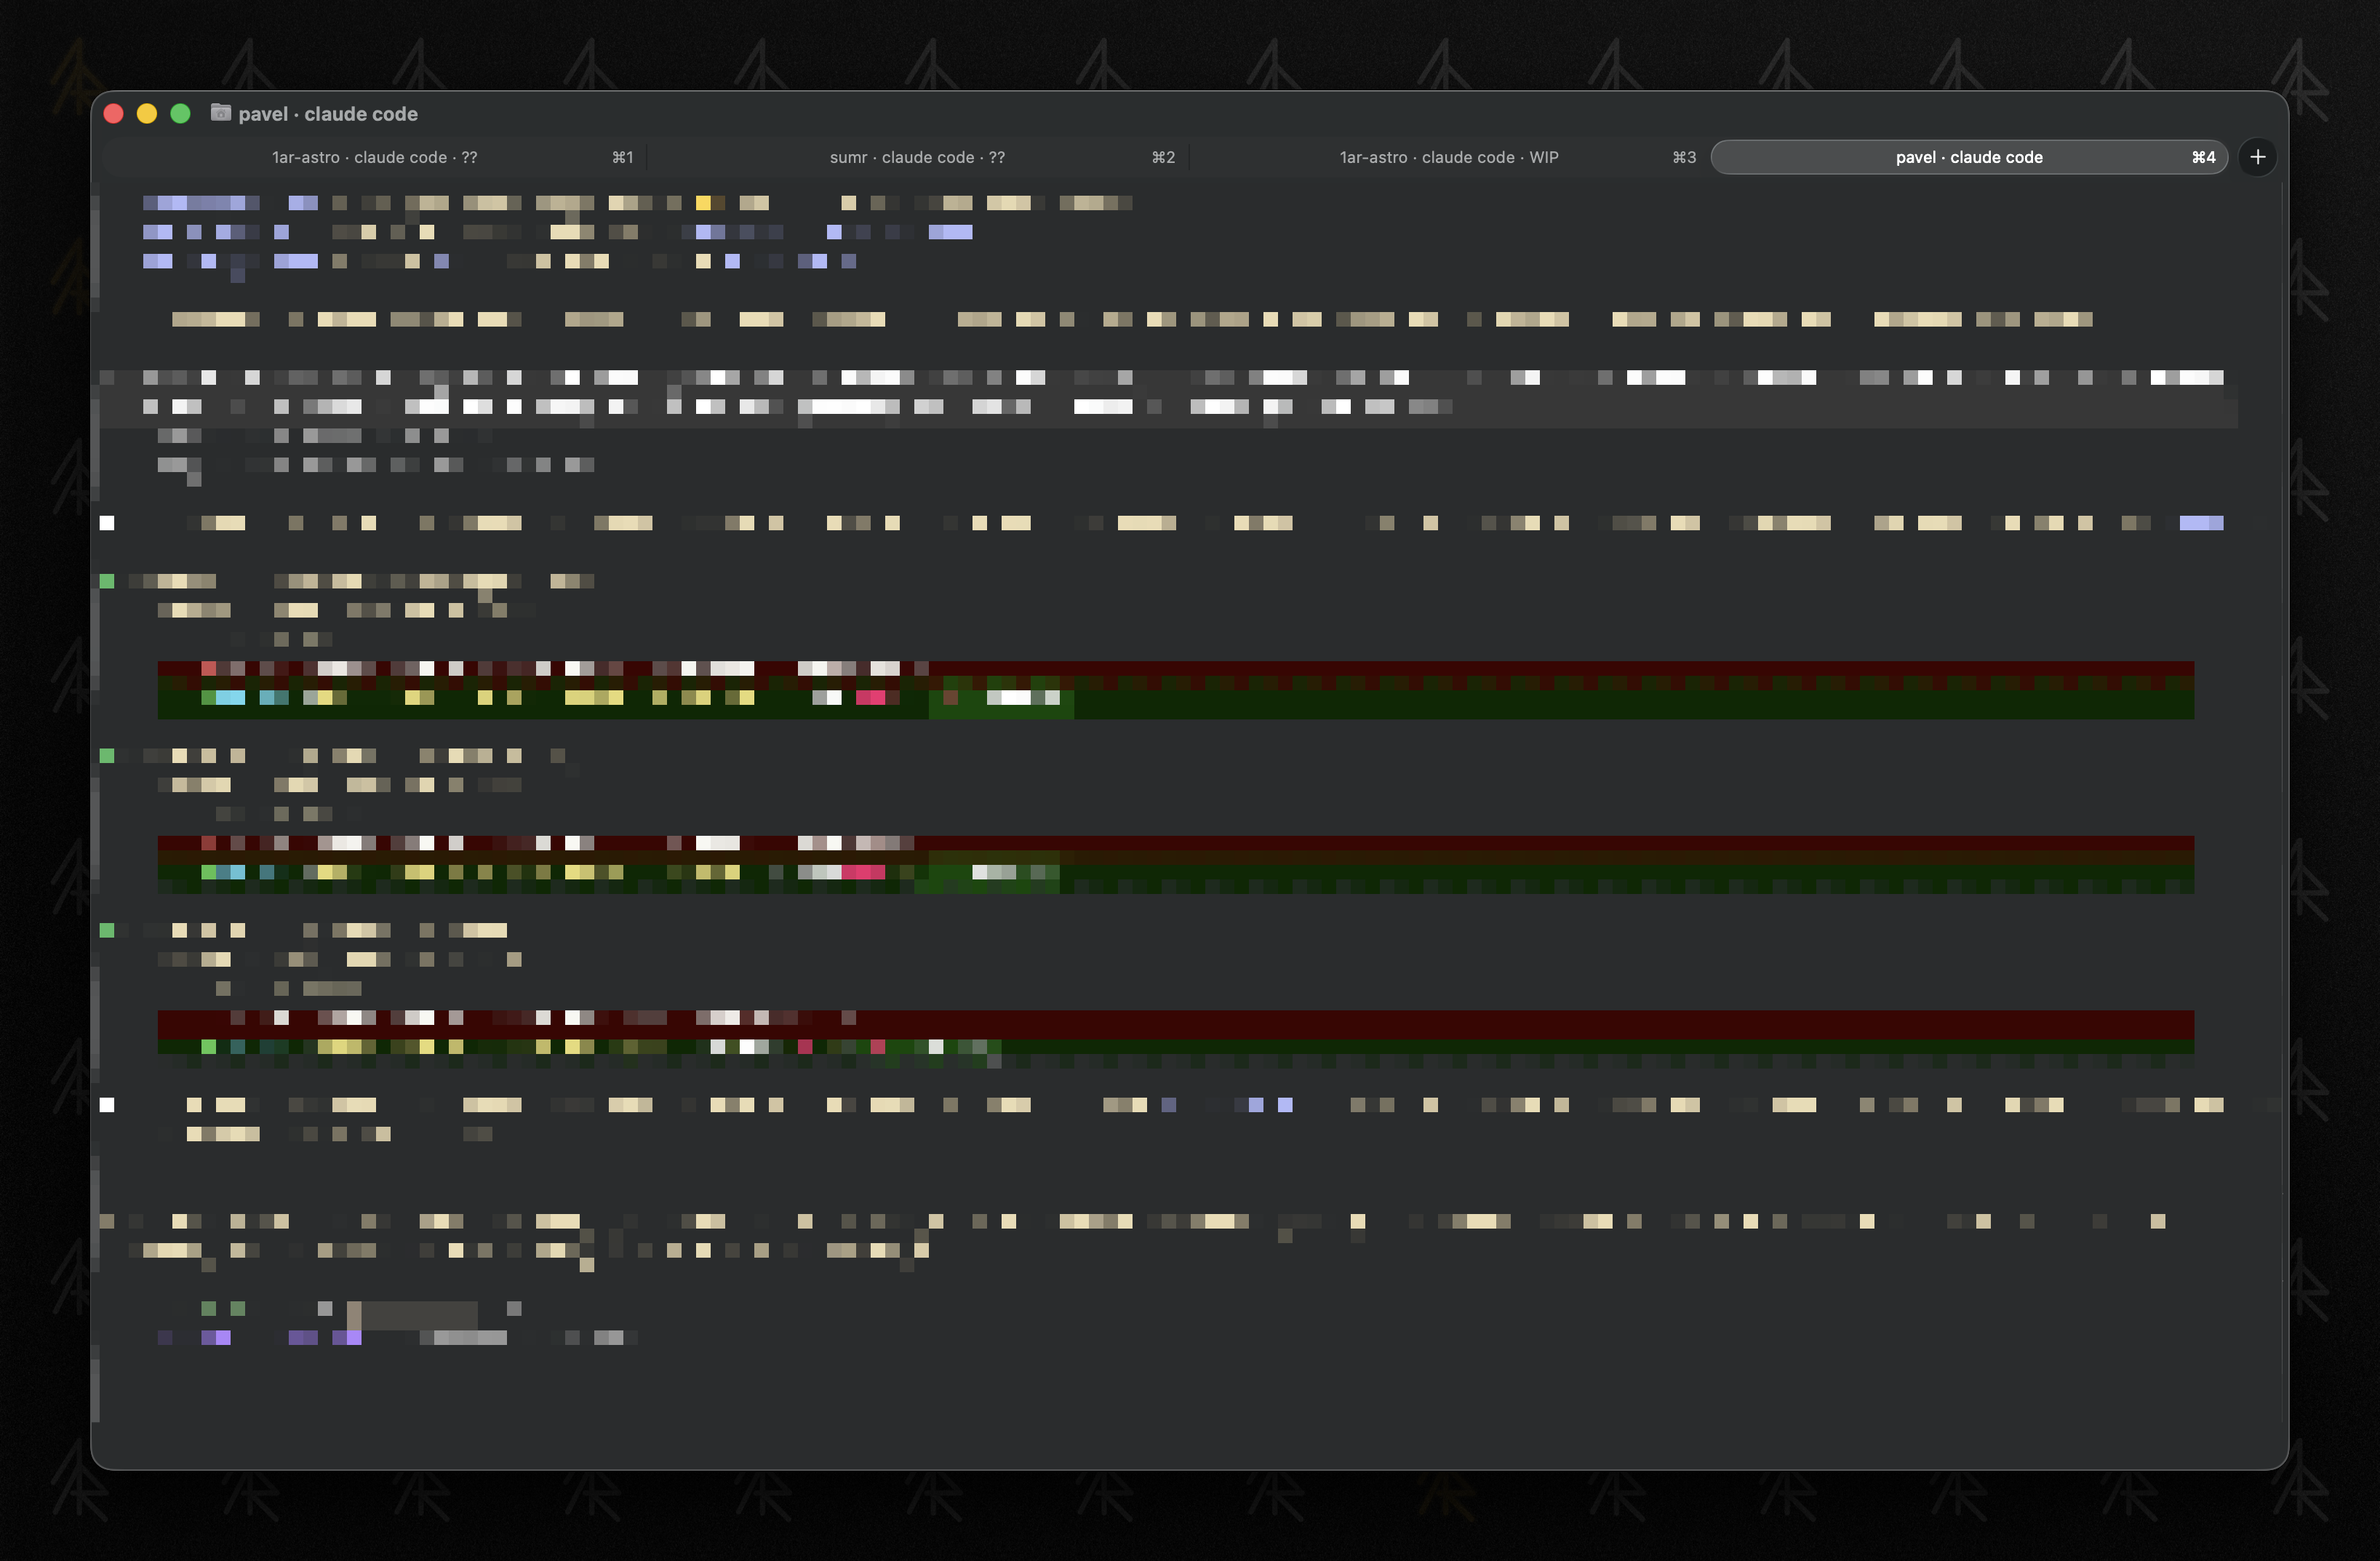Switch to the "1ar-astro · claude code · ??" tab
2380x1561 pixels.
373,157
